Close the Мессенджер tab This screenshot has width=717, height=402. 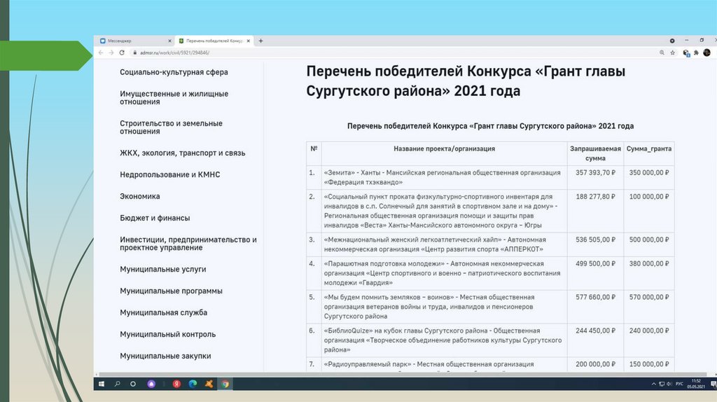tap(169, 41)
